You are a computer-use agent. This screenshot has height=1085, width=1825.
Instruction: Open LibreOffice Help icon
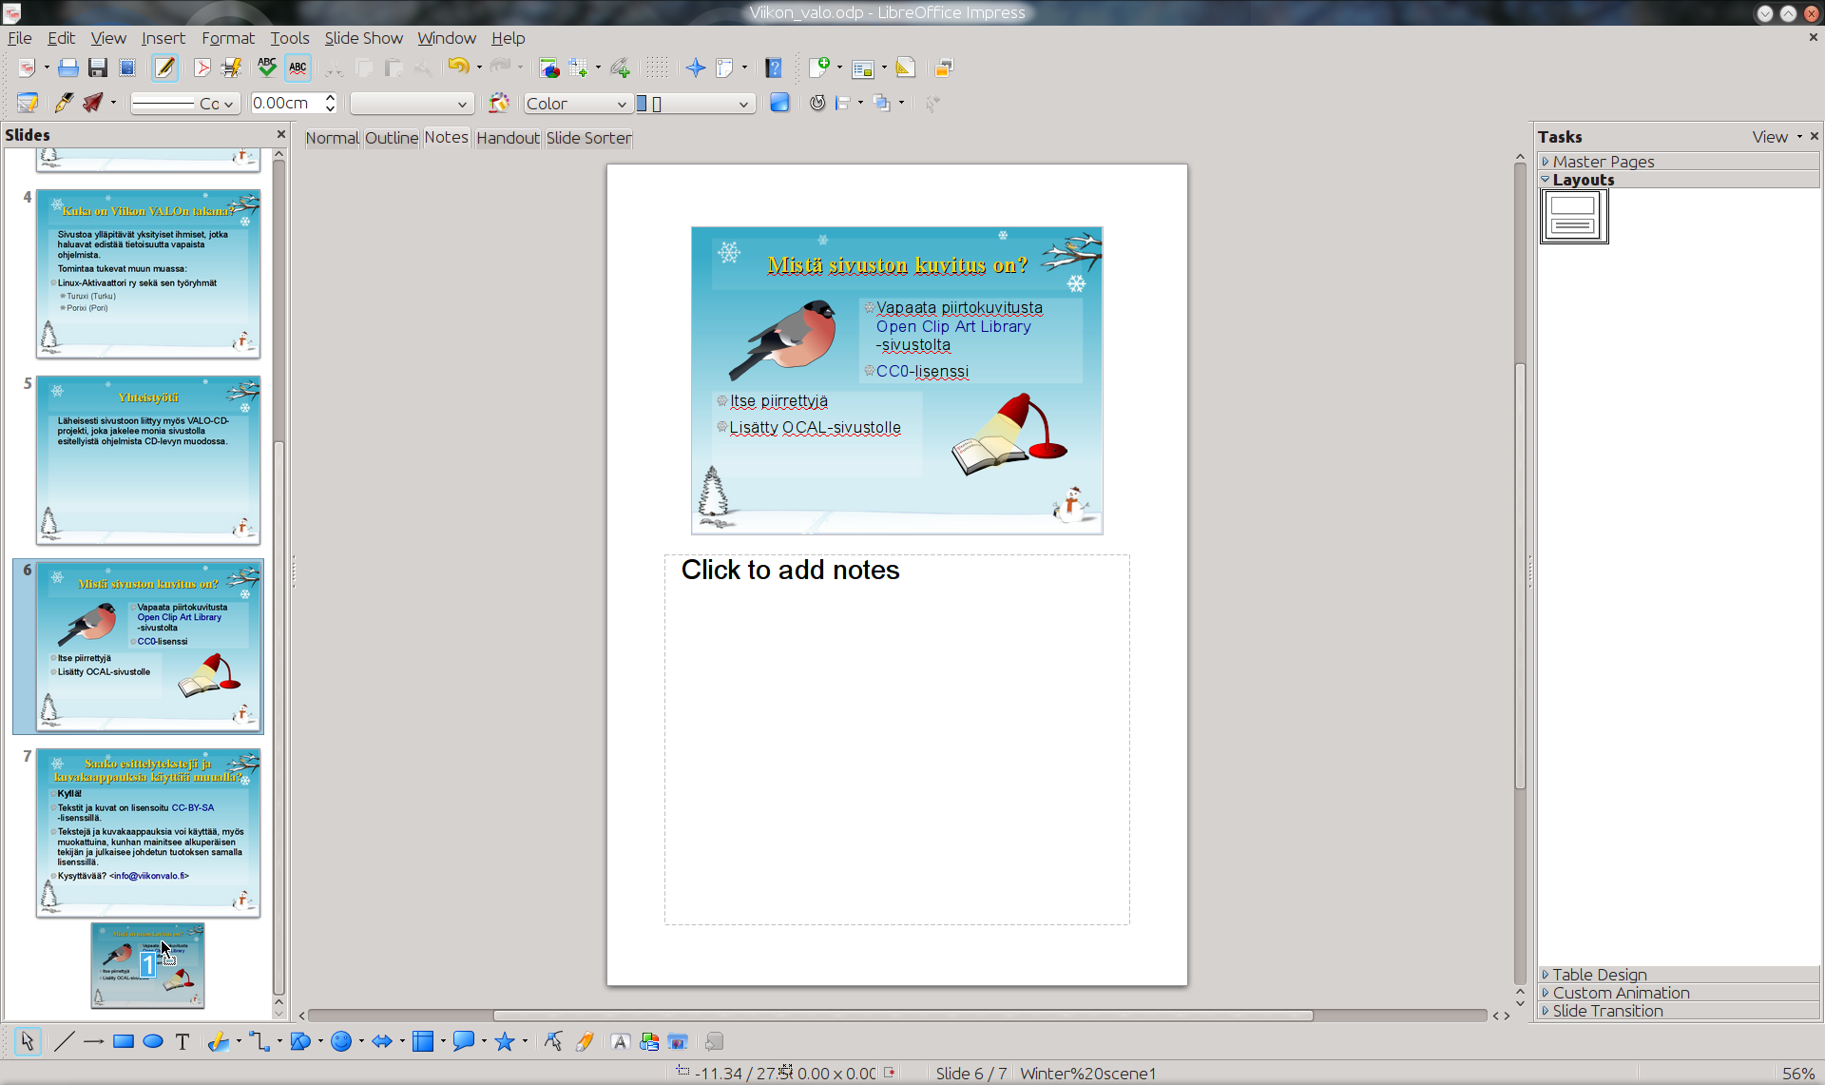click(x=774, y=68)
